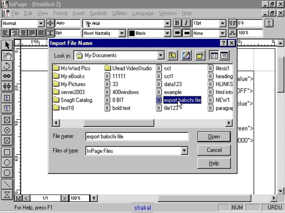Image resolution: width=285 pixels, height=213 pixels.
Task: Select the arrow pointer tool
Action: point(7,45)
